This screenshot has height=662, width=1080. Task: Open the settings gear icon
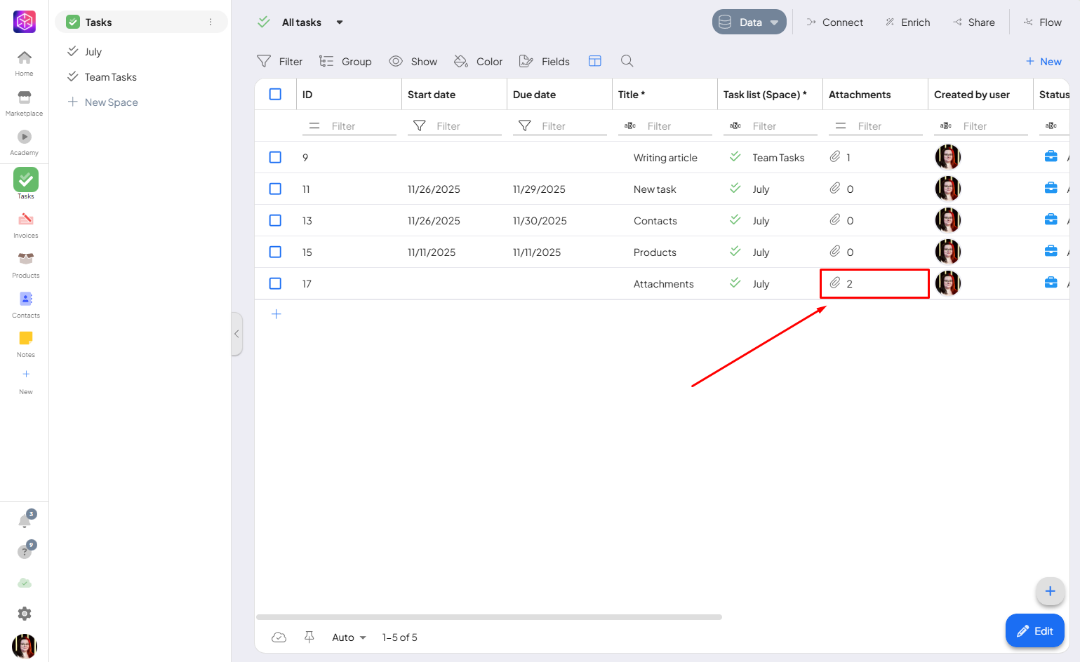[25, 614]
